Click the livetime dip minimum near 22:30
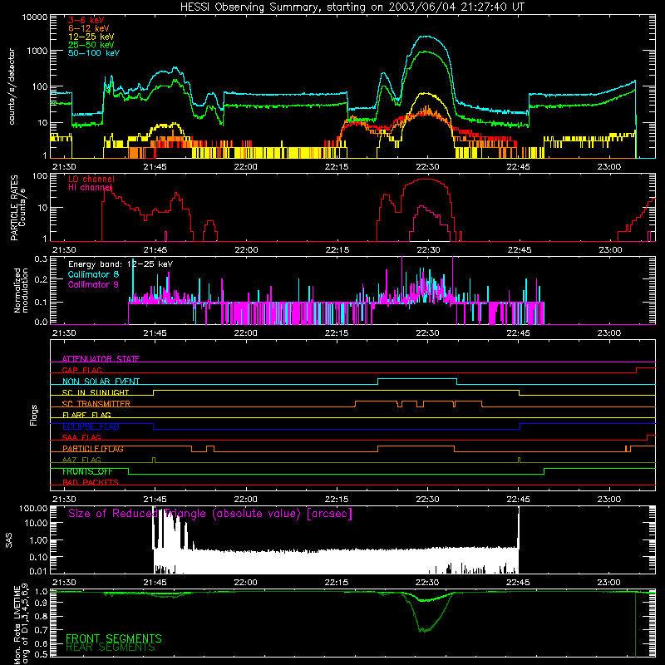 point(424,631)
